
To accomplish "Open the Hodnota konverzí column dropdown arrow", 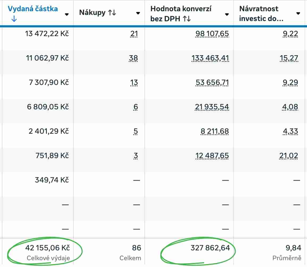I will tap(227, 14).
